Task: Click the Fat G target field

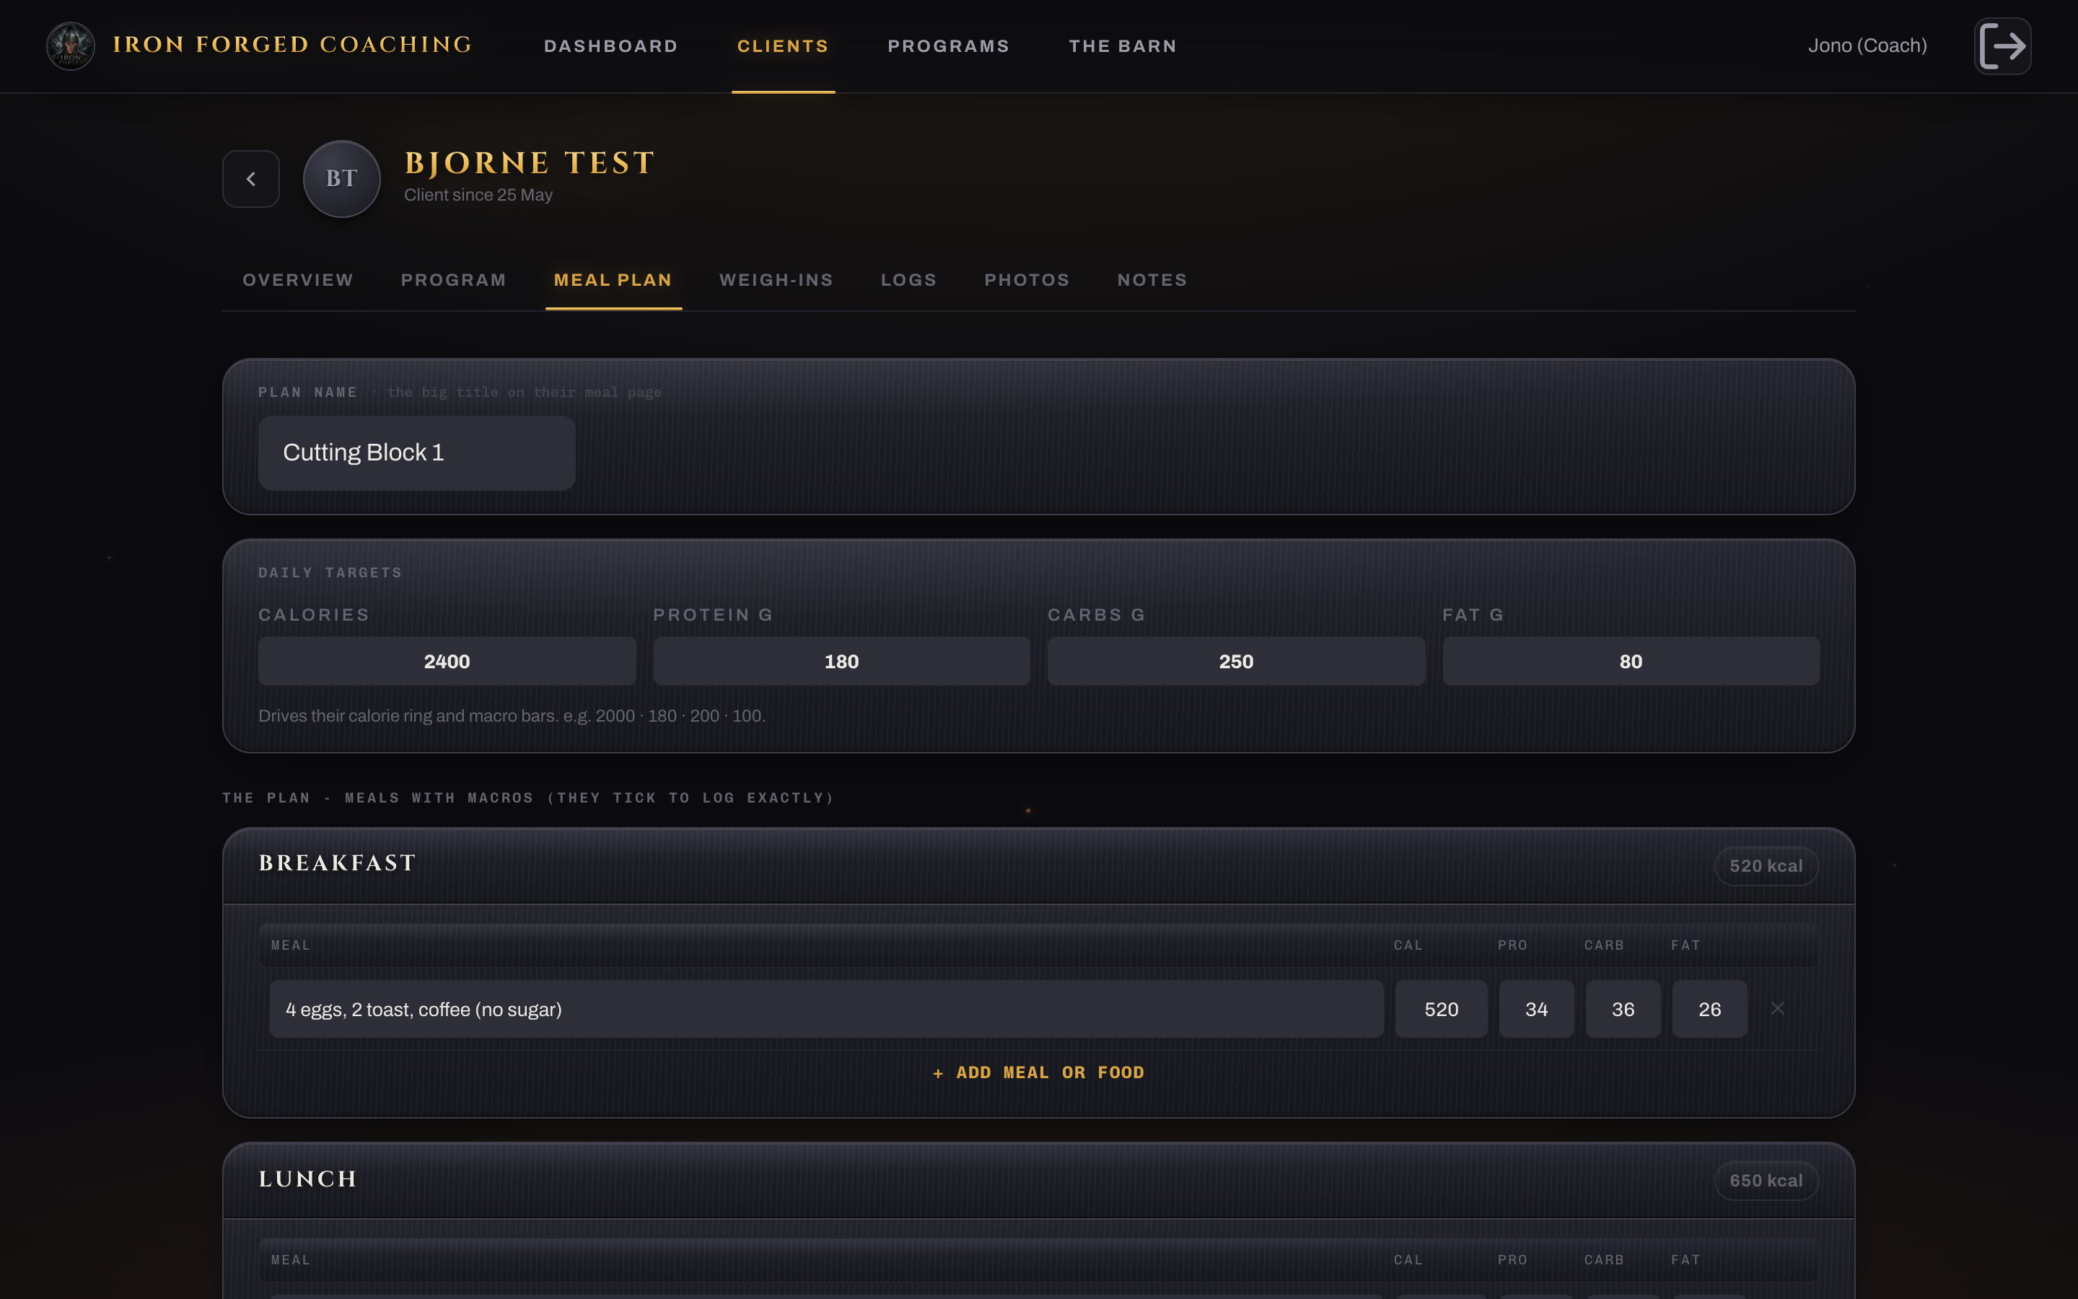Action: pos(1631,662)
